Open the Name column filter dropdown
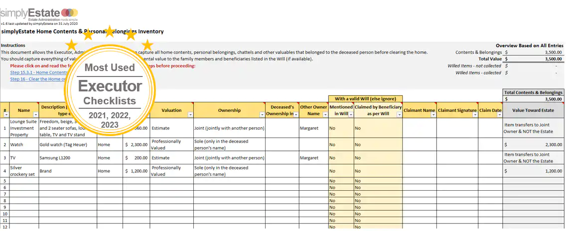Image resolution: width=566 pixels, height=231 pixels. 35,115
